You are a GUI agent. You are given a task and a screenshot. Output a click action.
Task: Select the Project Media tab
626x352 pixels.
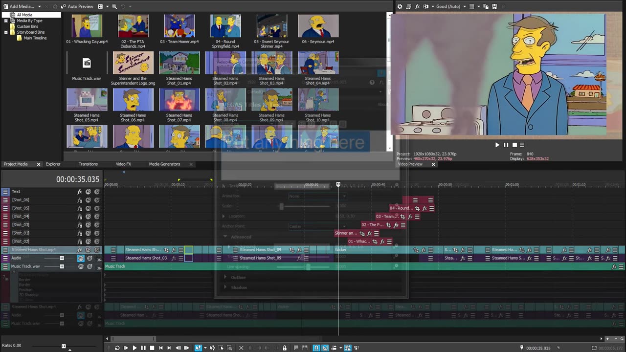pos(16,164)
